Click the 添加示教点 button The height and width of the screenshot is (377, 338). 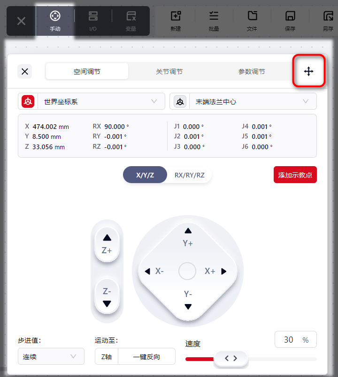pos(295,175)
